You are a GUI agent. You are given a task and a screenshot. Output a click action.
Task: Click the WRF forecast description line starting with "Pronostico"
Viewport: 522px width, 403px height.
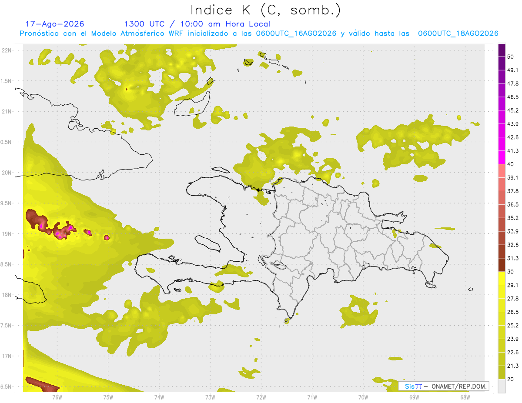point(259,33)
